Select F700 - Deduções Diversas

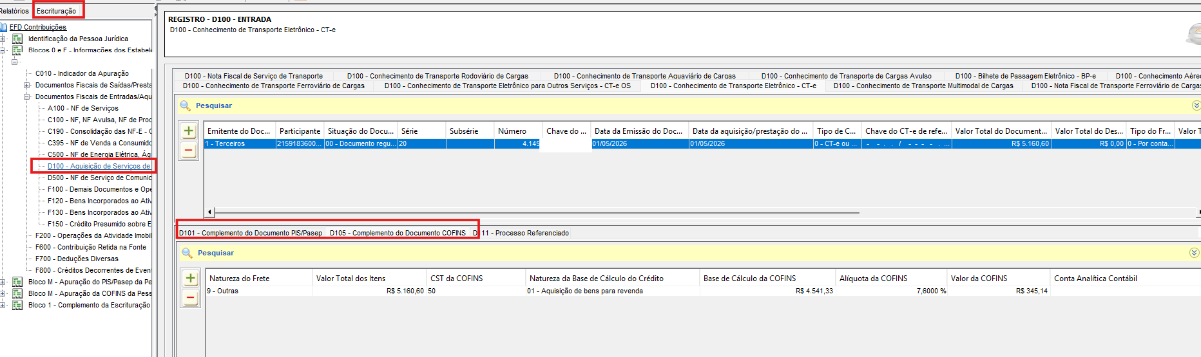click(77, 259)
